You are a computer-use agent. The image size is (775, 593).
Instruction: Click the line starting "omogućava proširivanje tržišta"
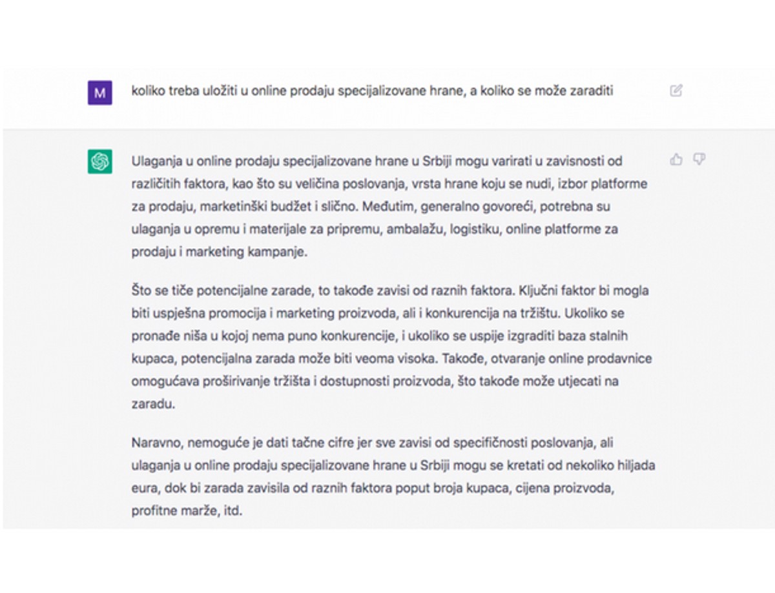375,381
